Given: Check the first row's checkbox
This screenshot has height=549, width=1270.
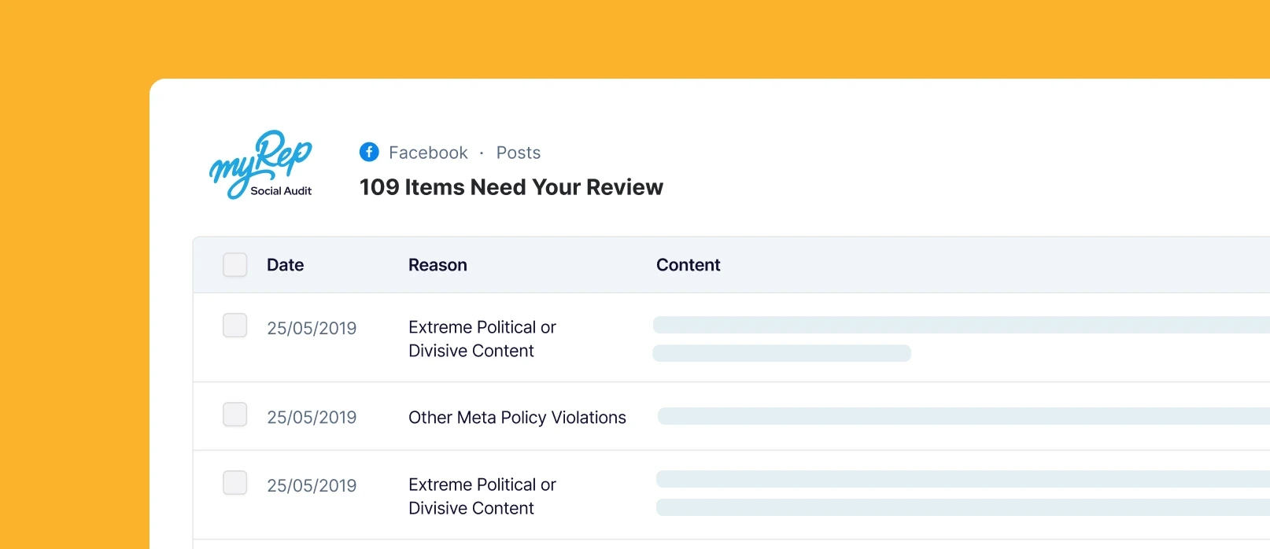Looking at the screenshot, I should pyautogui.click(x=234, y=326).
